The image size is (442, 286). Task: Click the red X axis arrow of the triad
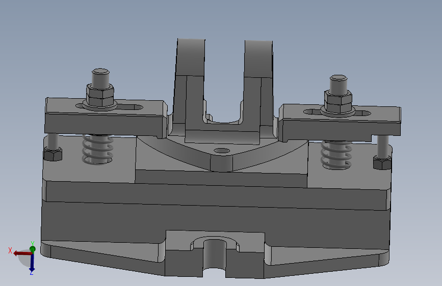(22, 253)
